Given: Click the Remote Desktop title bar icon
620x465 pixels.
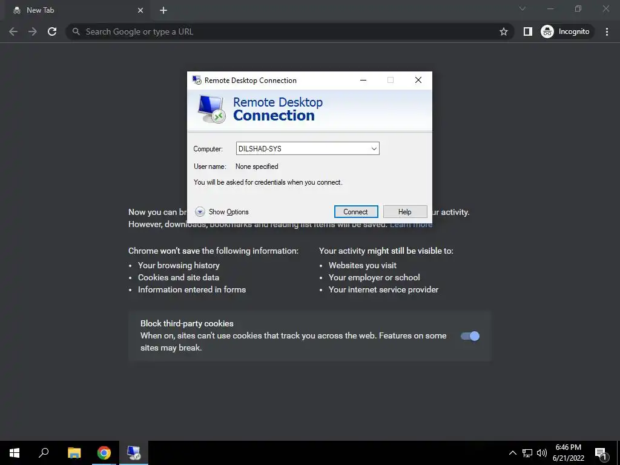Looking at the screenshot, I should (197, 81).
